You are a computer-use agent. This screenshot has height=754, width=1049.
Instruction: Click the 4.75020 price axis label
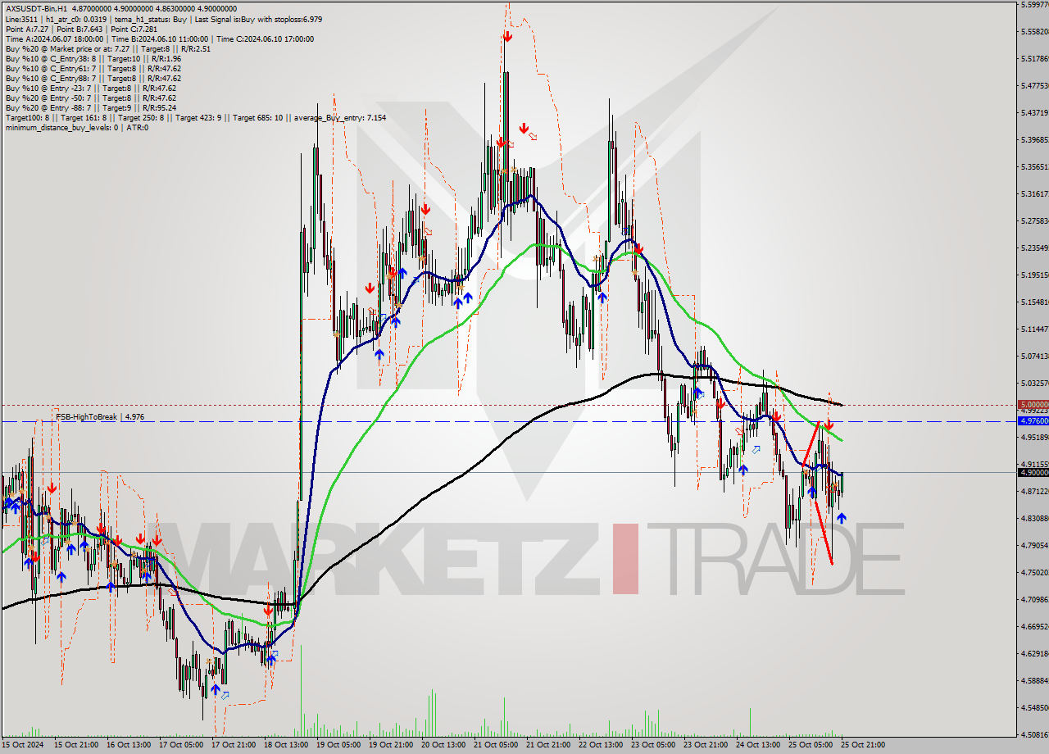tap(1034, 572)
